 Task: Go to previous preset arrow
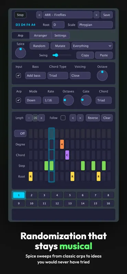(39, 15)
